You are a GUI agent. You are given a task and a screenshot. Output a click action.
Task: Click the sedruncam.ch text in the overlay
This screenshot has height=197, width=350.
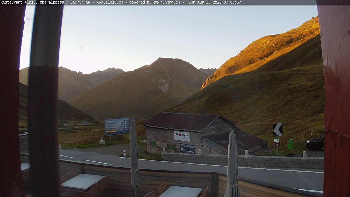pyautogui.click(x=167, y=2)
